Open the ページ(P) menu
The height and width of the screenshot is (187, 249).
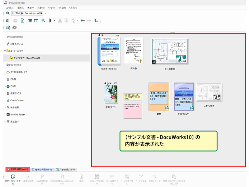[x=51, y=7]
